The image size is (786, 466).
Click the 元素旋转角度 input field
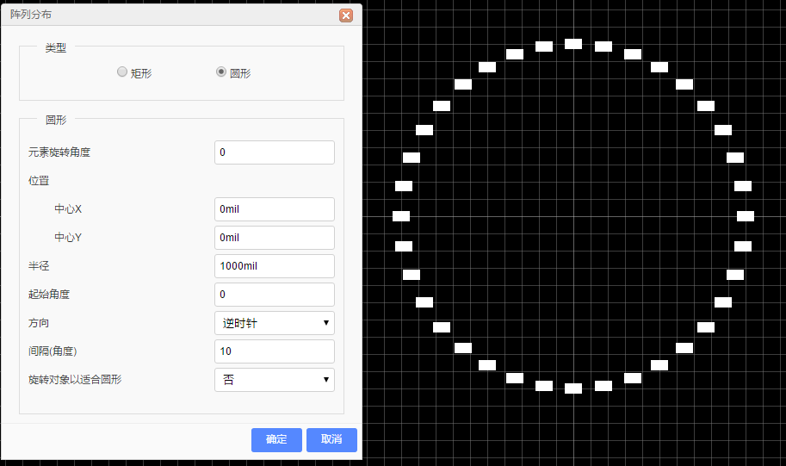[274, 152]
